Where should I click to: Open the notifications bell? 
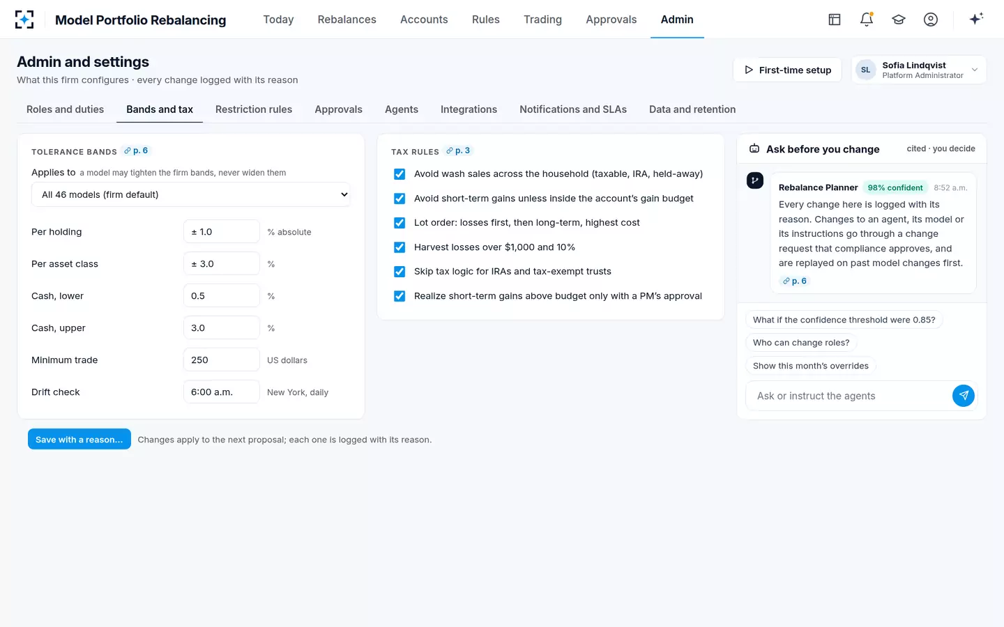click(x=867, y=20)
